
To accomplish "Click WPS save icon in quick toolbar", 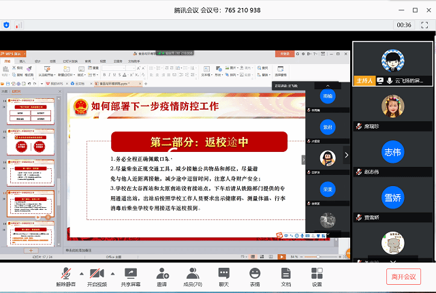I will [7, 83].
